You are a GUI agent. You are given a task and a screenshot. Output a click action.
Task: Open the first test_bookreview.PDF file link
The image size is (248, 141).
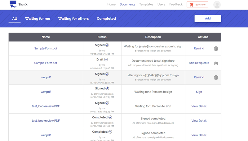46,106
